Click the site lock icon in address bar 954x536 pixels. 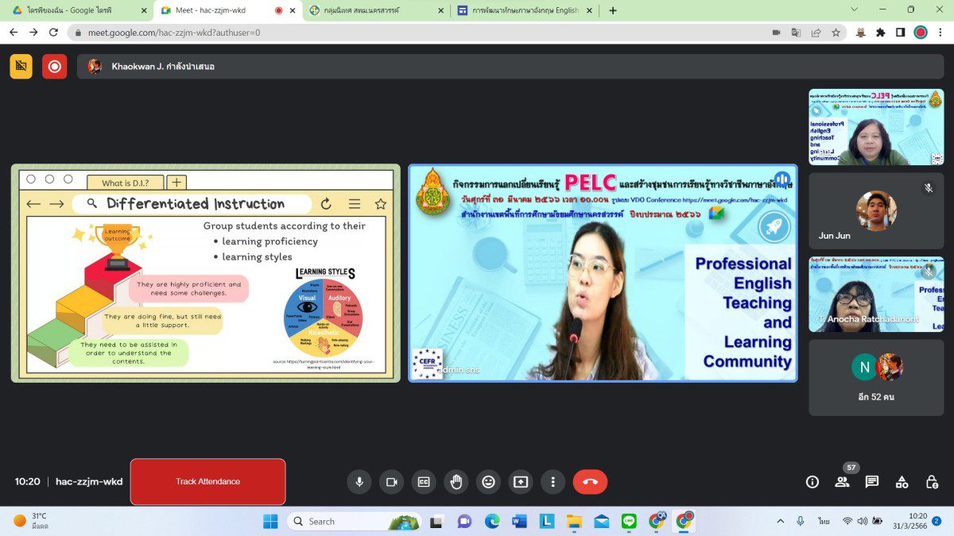coord(77,33)
